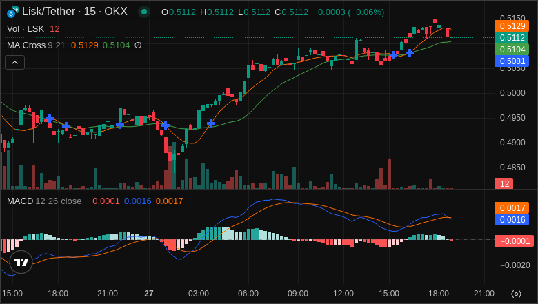
Task: Click the blue 0.5081 price axis label
Action: point(512,61)
